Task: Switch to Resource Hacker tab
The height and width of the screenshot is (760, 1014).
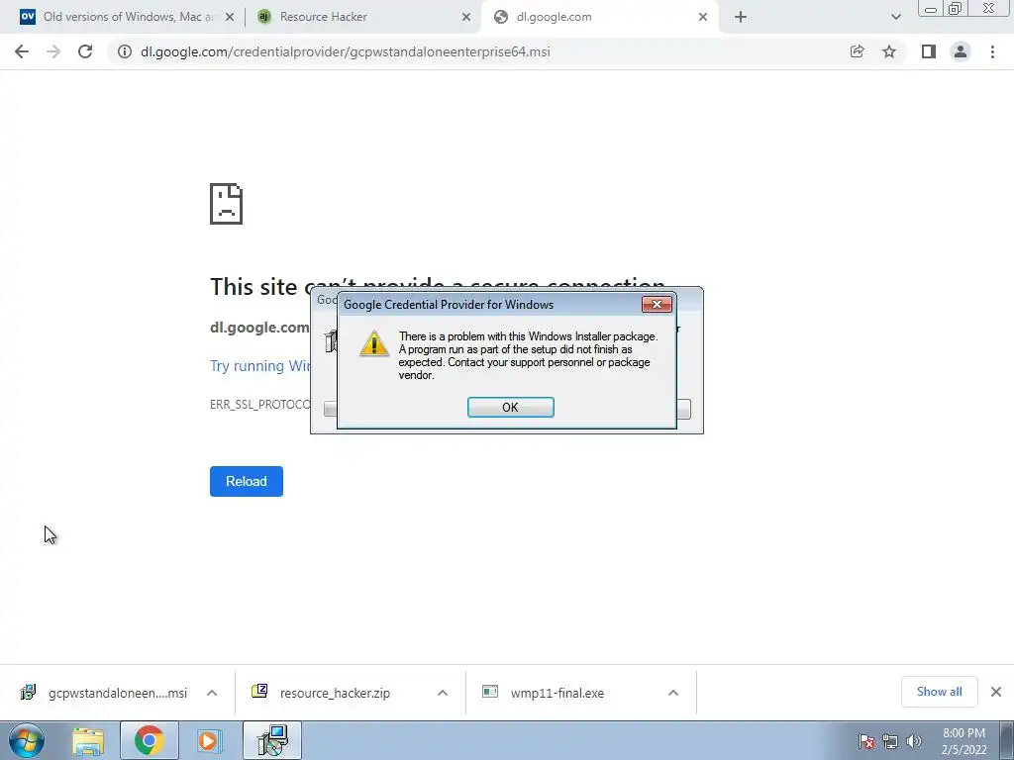Action: point(365,18)
